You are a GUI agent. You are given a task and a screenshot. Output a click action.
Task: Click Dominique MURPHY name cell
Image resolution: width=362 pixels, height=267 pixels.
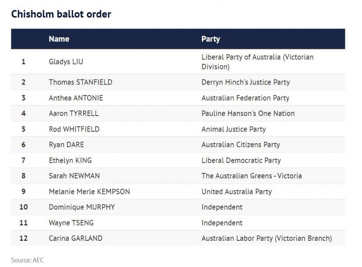tap(82, 207)
